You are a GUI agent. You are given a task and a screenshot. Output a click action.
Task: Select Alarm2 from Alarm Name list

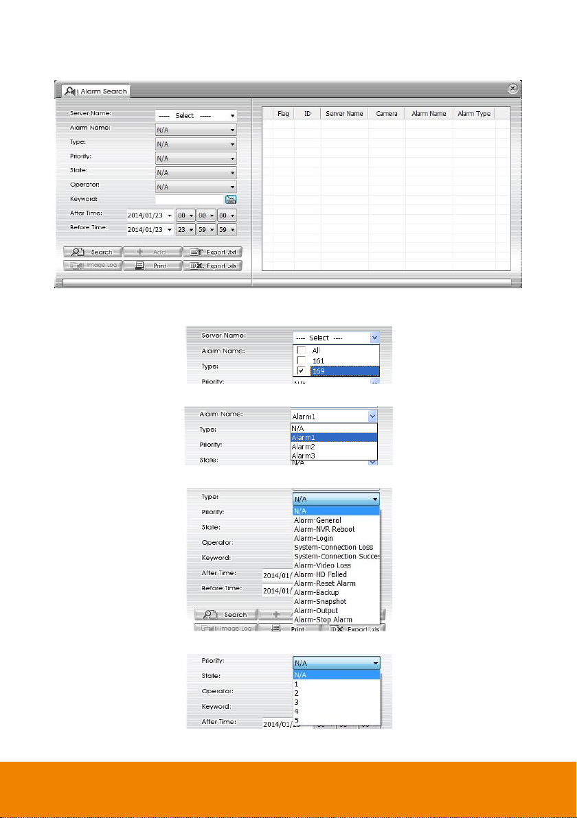[334, 447]
